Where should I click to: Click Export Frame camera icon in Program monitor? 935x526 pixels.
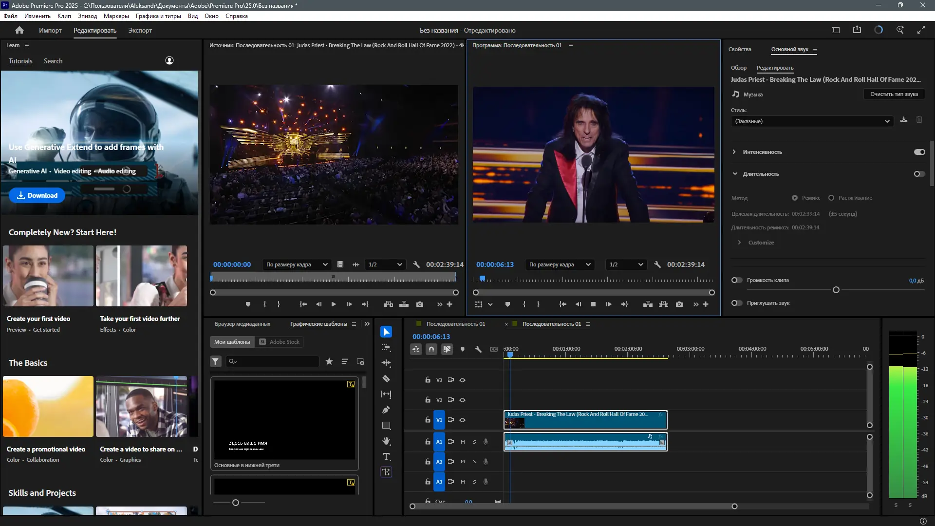(x=679, y=304)
